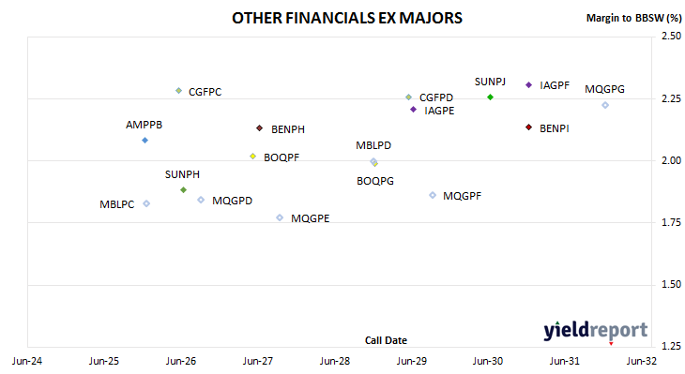Select the MQGPF hollow diamond marker
Screen dimensions: 685x374
433,195
